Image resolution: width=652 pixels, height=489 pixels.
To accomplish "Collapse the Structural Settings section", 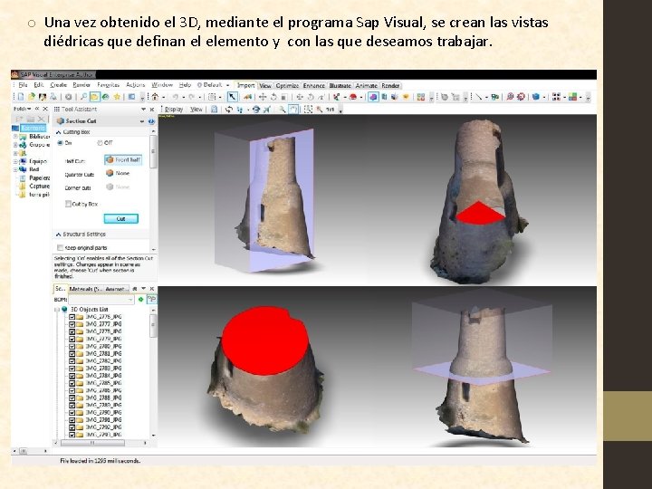I will [x=58, y=235].
